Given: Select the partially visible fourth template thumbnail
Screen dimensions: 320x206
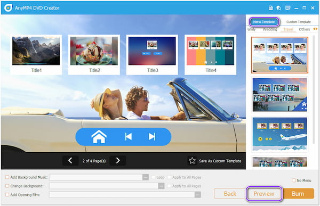Looking at the screenshot, I should coord(279,162).
